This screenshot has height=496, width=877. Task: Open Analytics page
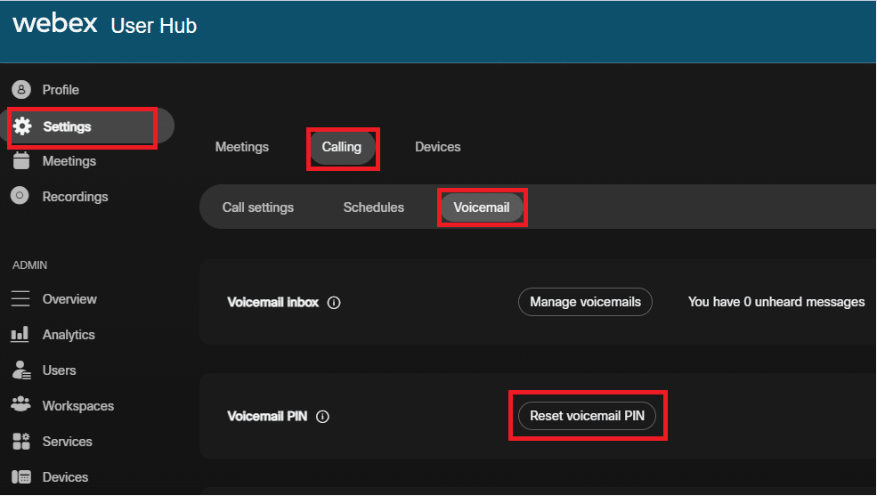pyautogui.click(x=69, y=335)
